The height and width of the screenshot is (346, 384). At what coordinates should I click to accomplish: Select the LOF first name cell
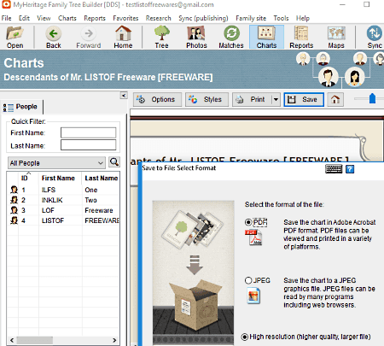point(48,210)
